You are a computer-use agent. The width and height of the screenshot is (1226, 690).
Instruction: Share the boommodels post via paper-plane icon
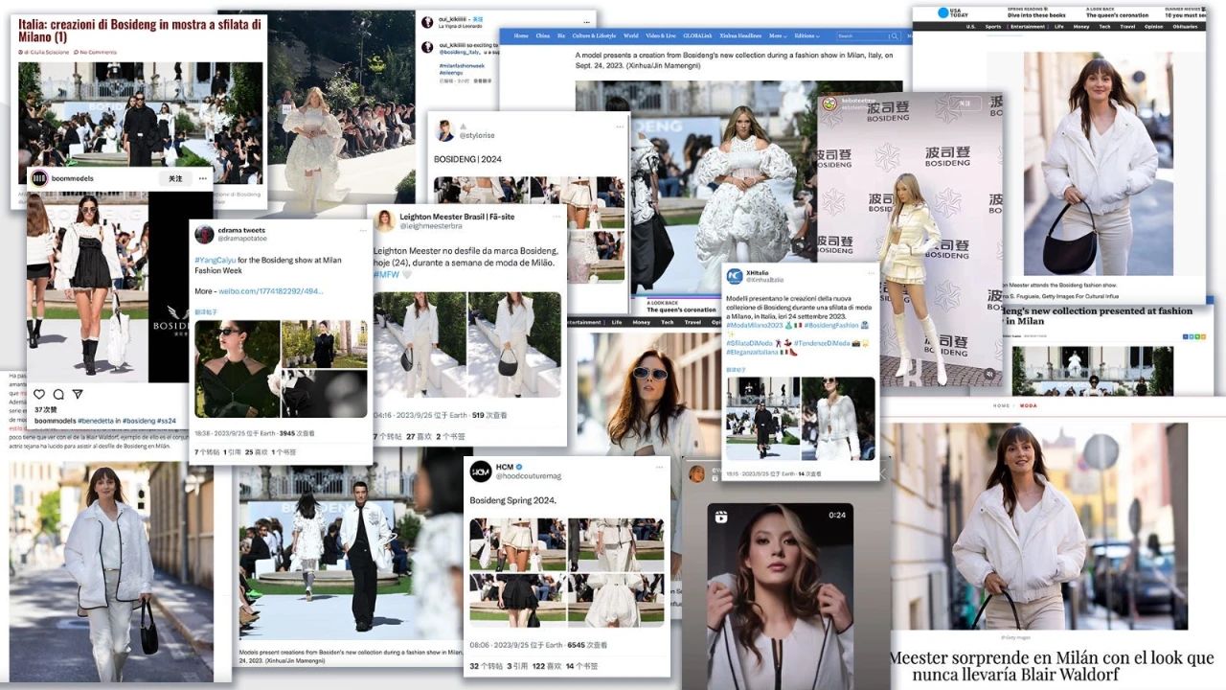79,394
